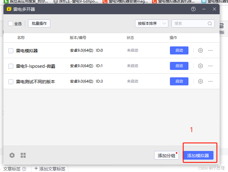This screenshot has height=172, width=228.
Task: Select the name text 雷电模拟器
Action: click(27, 51)
